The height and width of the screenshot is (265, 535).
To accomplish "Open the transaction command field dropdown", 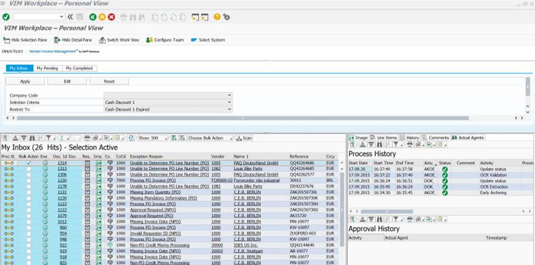I will pyautogui.click(x=62, y=17).
